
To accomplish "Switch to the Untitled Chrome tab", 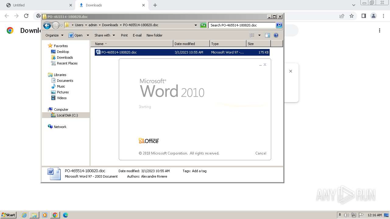I will tap(37, 5).
